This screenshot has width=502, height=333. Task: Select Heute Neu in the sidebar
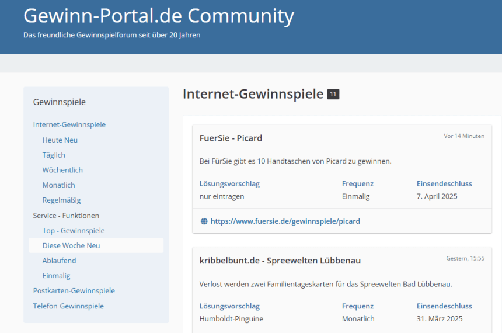point(60,140)
